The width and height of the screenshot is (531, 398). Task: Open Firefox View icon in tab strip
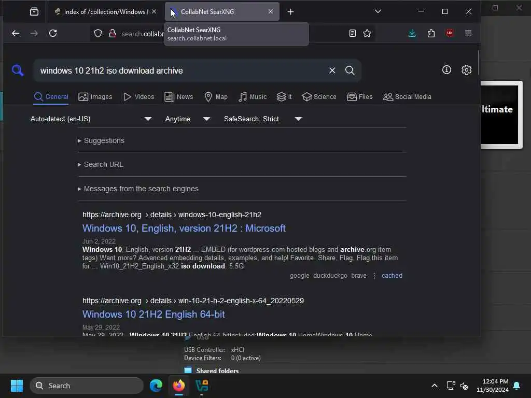coord(34,12)
